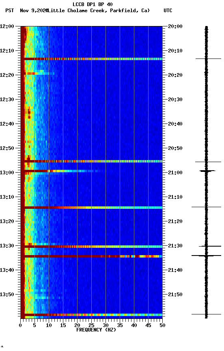Click the 'UTC' timezone label
This screenshot has height=351, width=224.
(x=168, y=11)
